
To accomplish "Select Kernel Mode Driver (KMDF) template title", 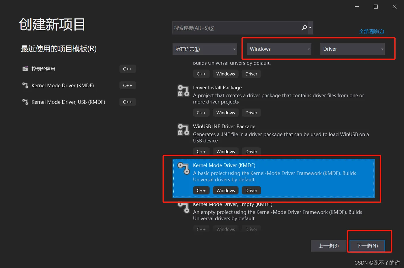I will coord(224,165).
